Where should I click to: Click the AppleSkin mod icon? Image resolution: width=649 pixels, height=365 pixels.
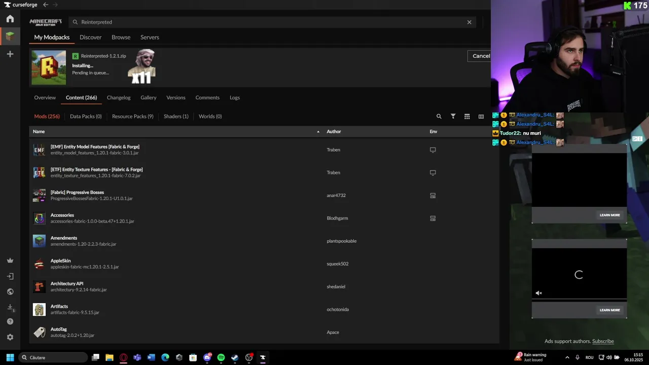(x=39, y=264)
